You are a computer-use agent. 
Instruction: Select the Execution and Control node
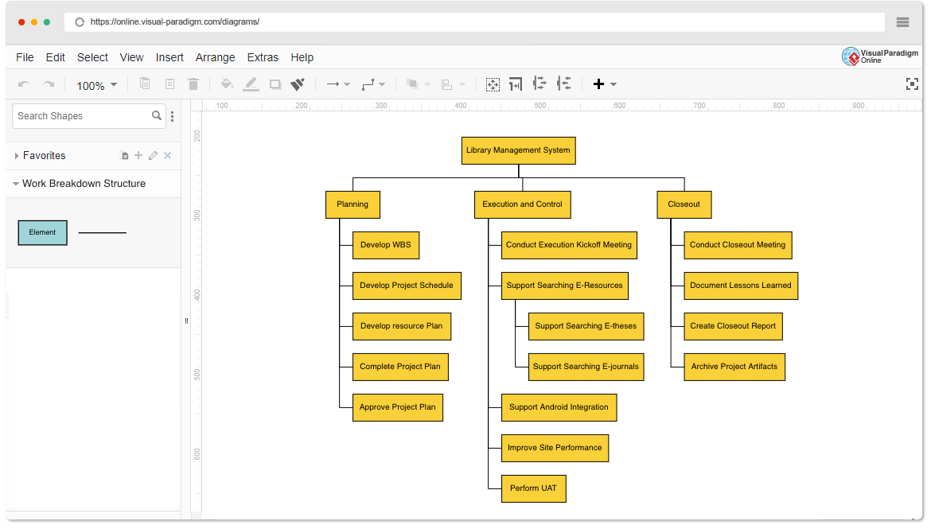(x=523, y=204)
